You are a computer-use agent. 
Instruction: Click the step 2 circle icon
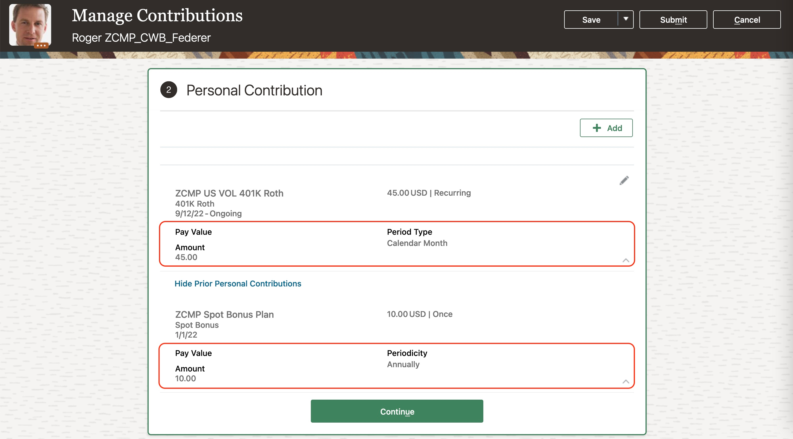click(x=168, y=90)
